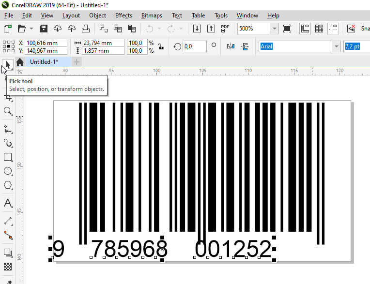The width and height of the screenshot is (370, 284).
Task: Click the Arial font name field
Action: 295,46
